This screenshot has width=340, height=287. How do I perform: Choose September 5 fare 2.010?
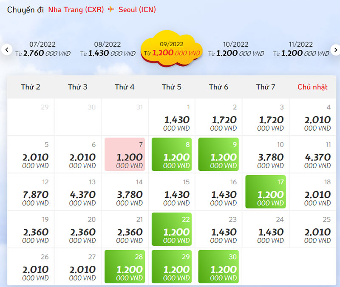[x=31, y=155]
